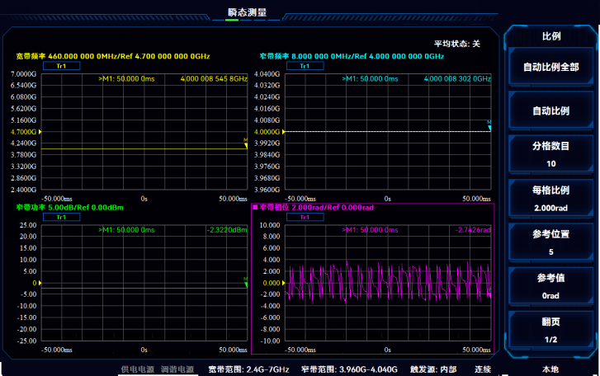600x376 pixels.
Task: Click the 自动比例全部 button
Action: [550, 67]
